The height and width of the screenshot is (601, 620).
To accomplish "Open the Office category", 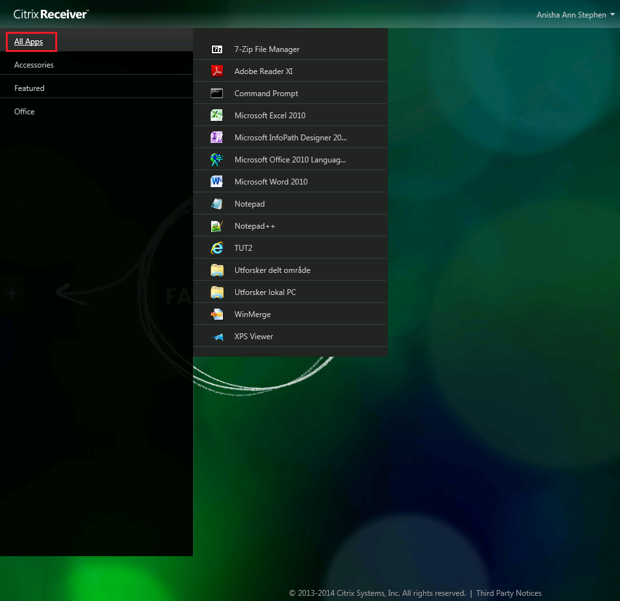I will [25, 112].
